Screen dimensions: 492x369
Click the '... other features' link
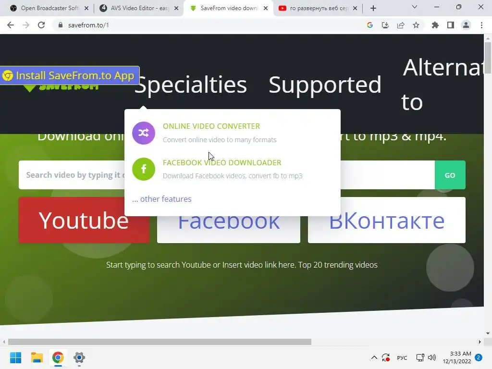(x=161, y=199)
